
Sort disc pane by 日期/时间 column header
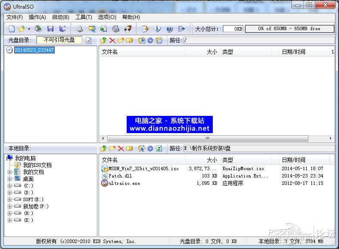click(304, 52)
